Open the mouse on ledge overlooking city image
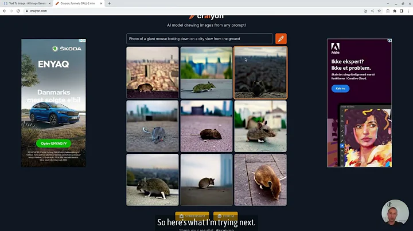The width and height of the screenshot is (413, 231). [x=153, y=180]
